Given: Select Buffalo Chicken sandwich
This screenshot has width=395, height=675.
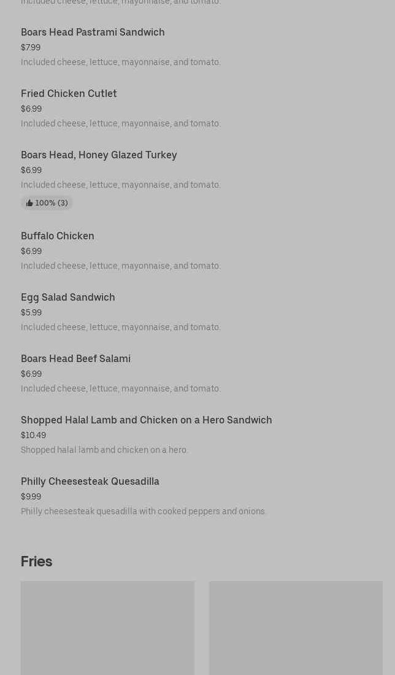Looking at the screenshot, I should click(58, 236).
